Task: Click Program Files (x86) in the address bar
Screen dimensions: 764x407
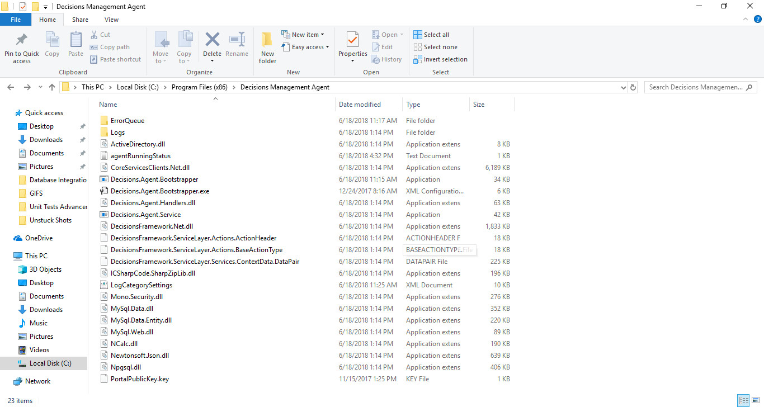Action: 201,87
